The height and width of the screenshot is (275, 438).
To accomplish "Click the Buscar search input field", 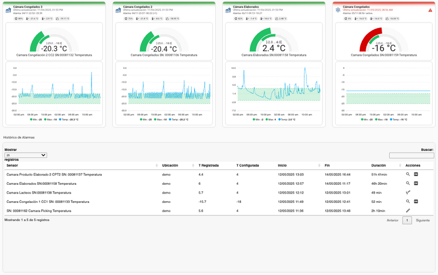I will [411, 155].
